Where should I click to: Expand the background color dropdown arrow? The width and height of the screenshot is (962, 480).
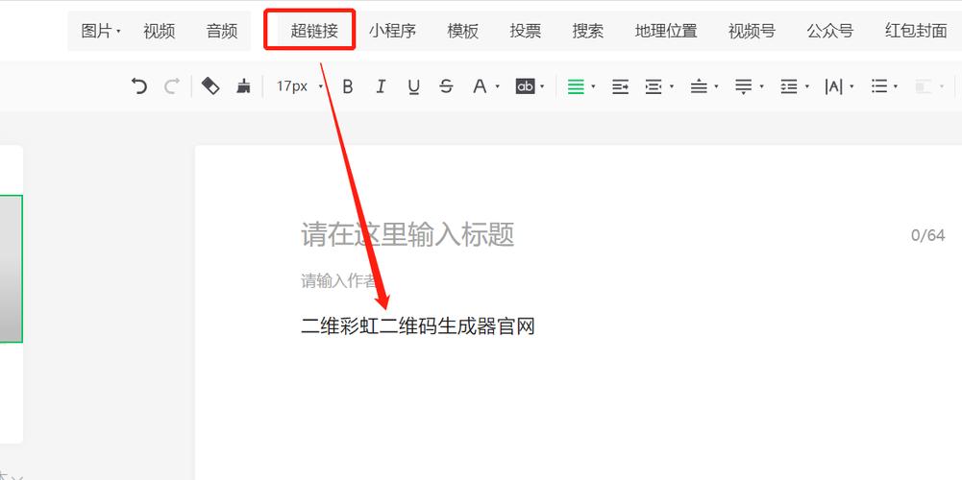pyautogui.click(x=542, y=87)
